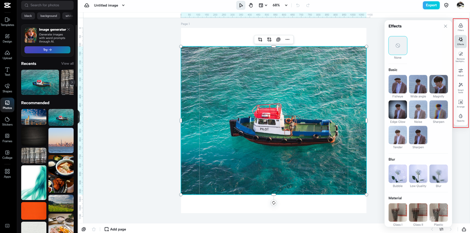Open the canvas layout dropdown
The width and height of the screenshot is (470, 233).
pos(263,5)
